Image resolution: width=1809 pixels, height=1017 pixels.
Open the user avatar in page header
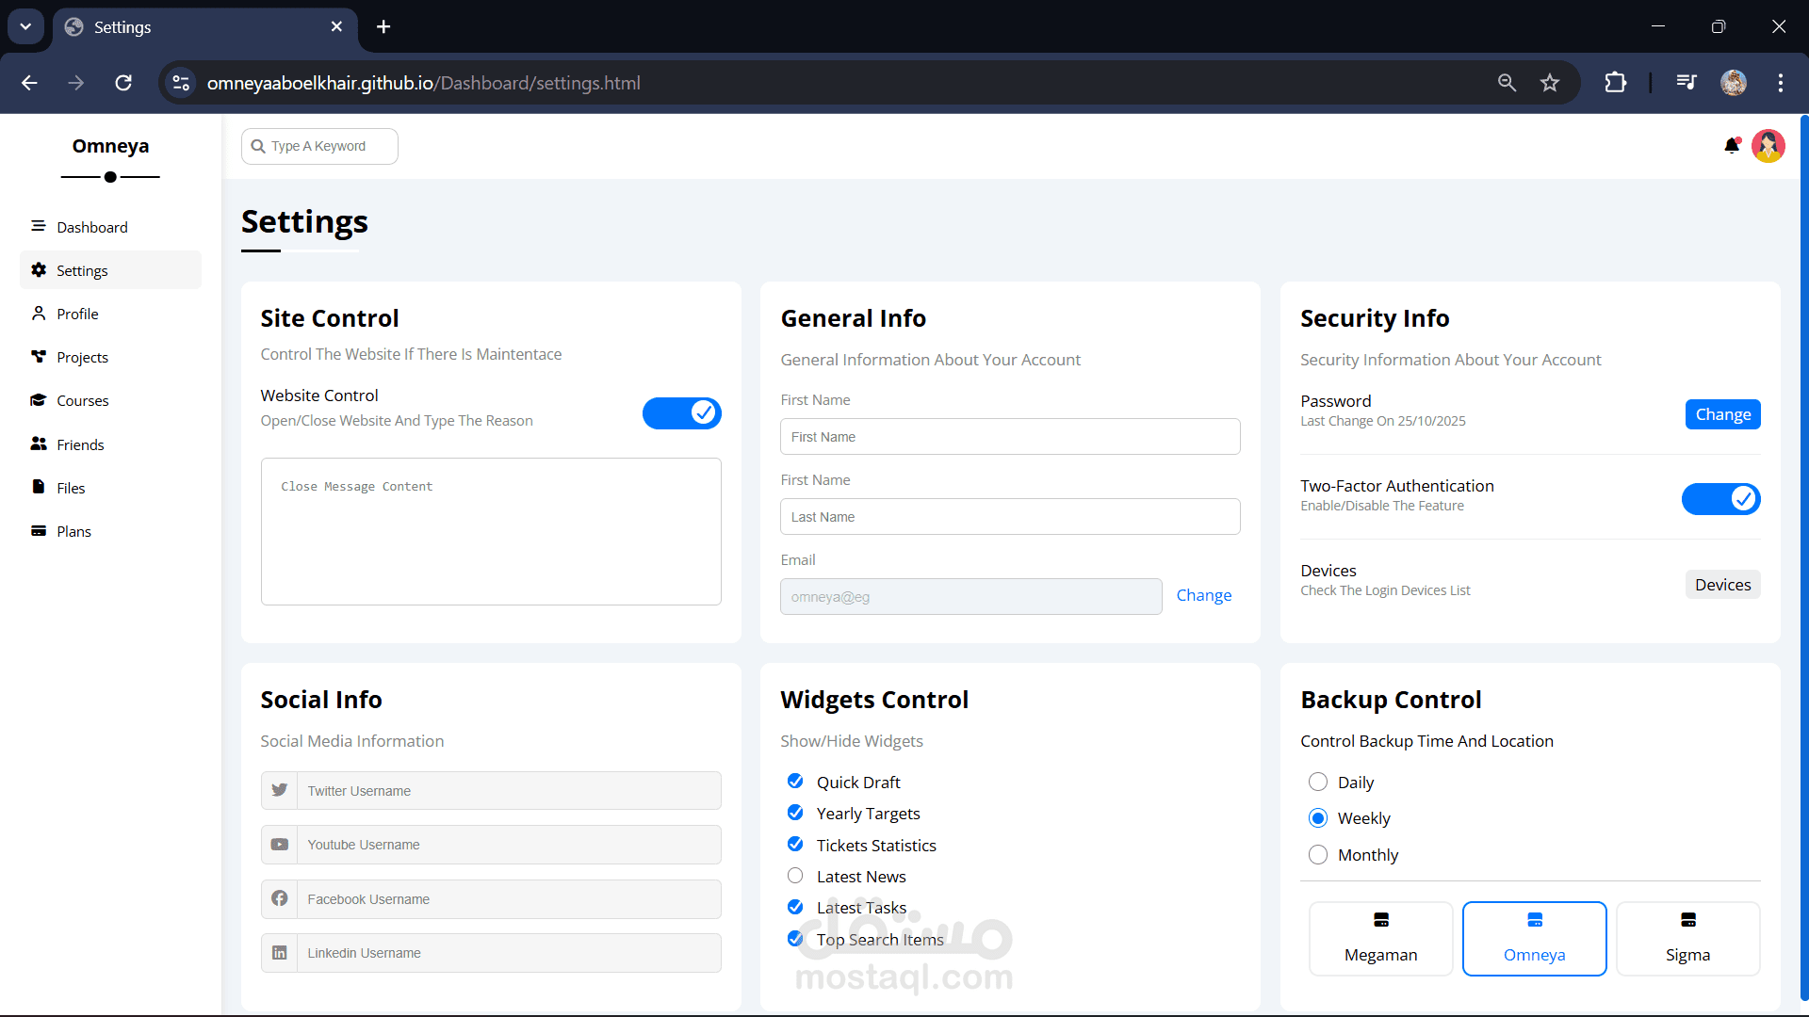pyautogui.click(x=1768, y=146)
